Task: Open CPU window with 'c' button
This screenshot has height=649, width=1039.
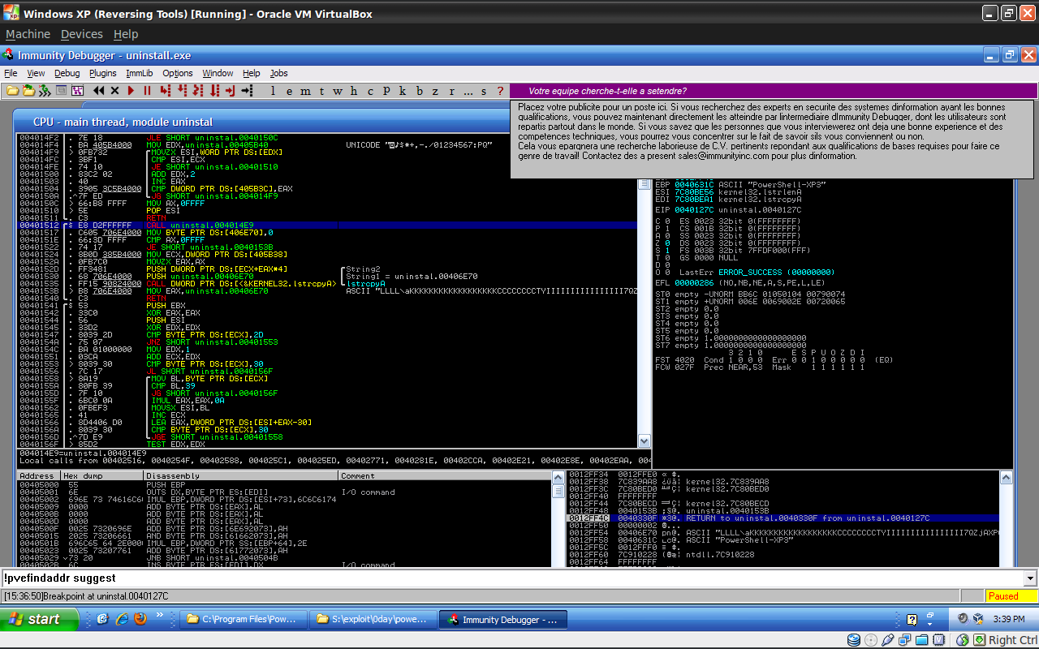Action: [x=370, y=90]
